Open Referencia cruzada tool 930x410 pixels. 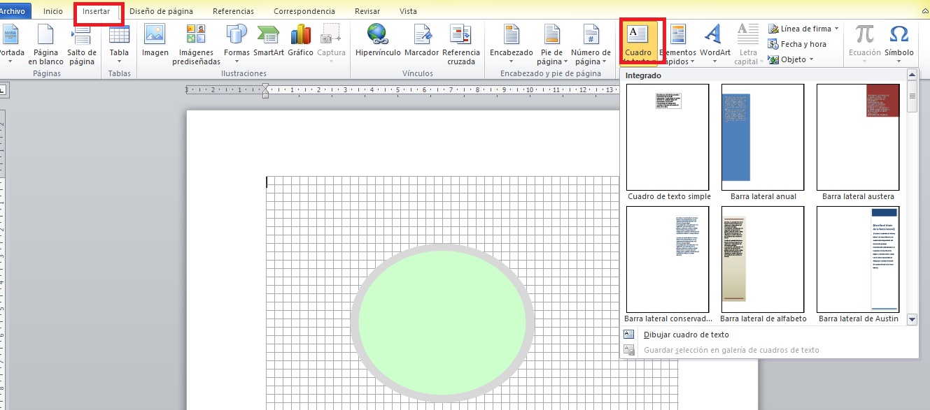tap(461, 43)
